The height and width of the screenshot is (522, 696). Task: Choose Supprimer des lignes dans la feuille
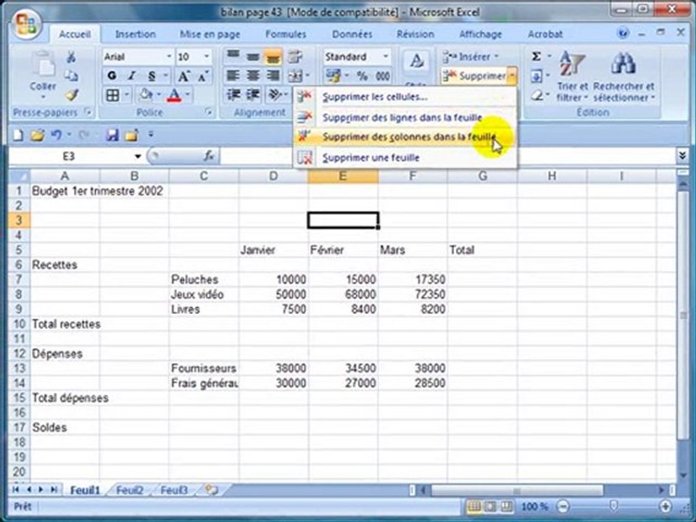405,117
